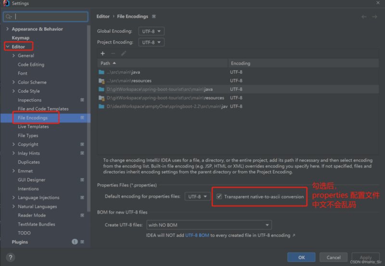Open the Global Encoding dropdown
Viewport: 385px width, 266px height.
click(151, 31)
